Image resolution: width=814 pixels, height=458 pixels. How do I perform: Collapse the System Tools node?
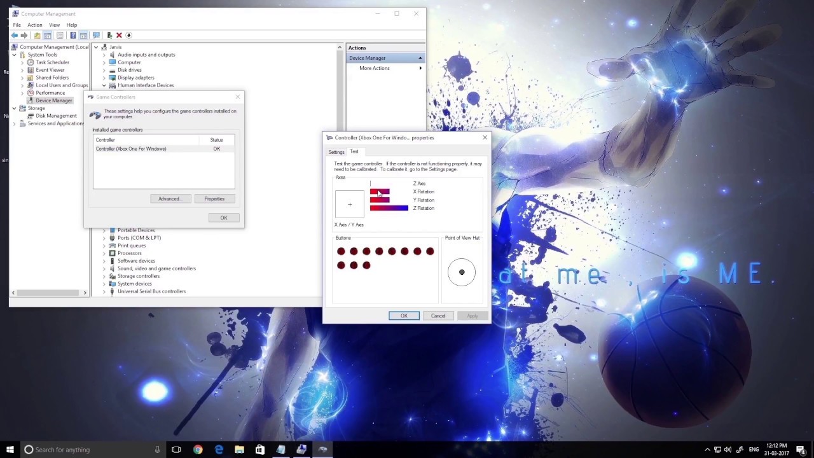click(x=14, y=55)
